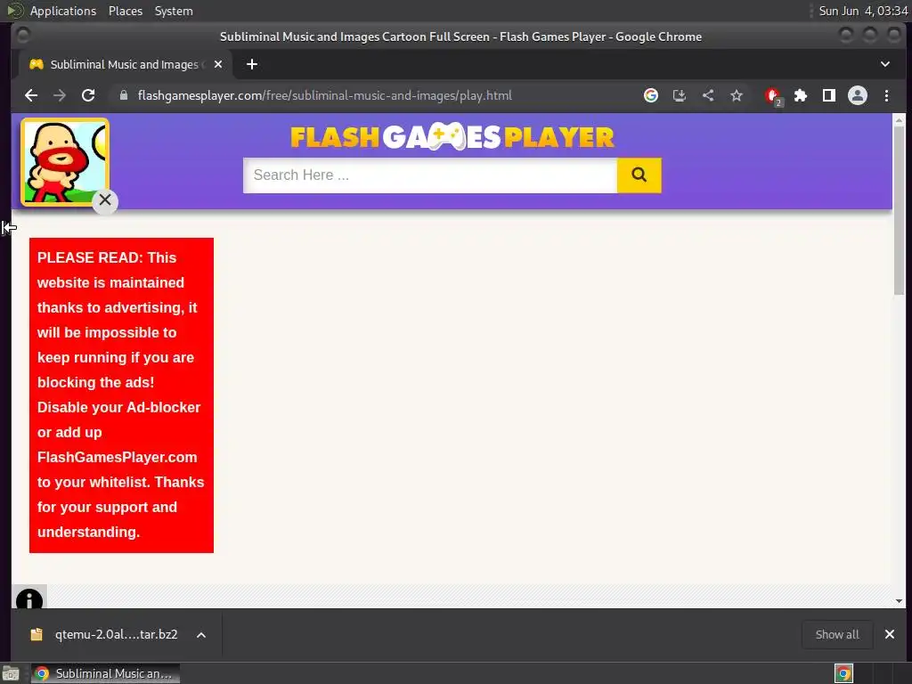This screenshot has width=912, height=684.
Task: Click the red ad-blocker warning notice
Action: tap(121, 395)
